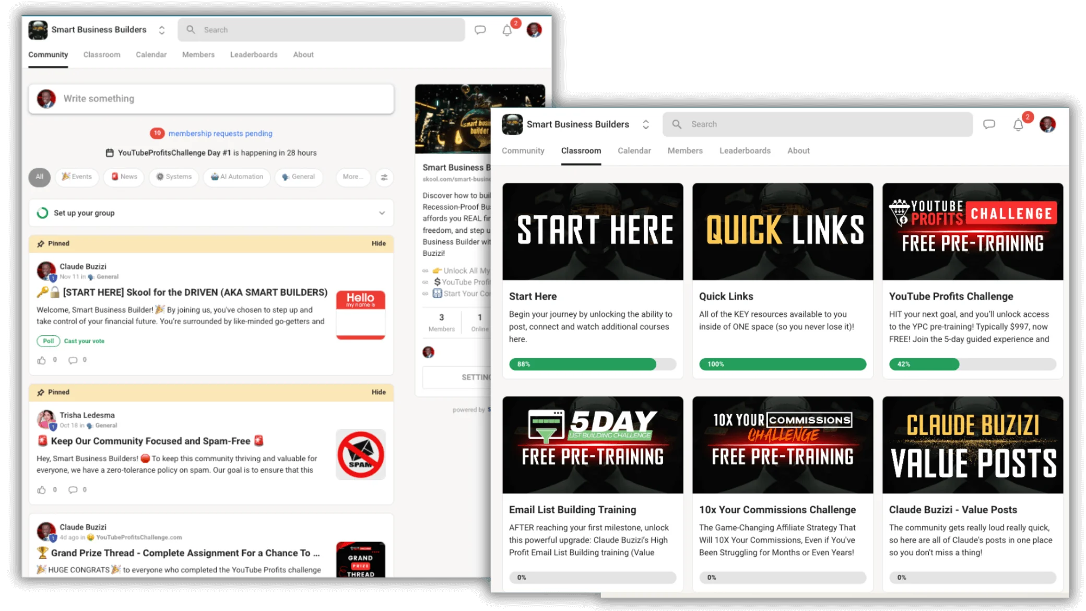The height and width of the screenshot is (611, 1086).
Task: Open Members tab in Community window
Action: (198, 55)
